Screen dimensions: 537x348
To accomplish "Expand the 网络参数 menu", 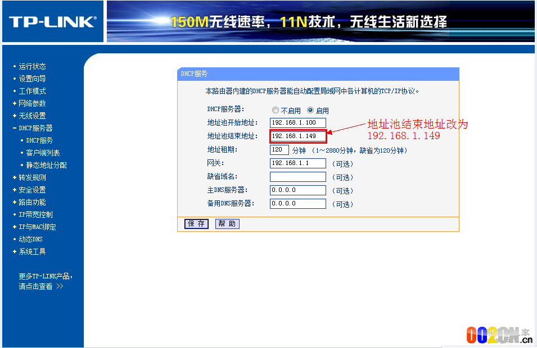I will [x=32, y=103].
